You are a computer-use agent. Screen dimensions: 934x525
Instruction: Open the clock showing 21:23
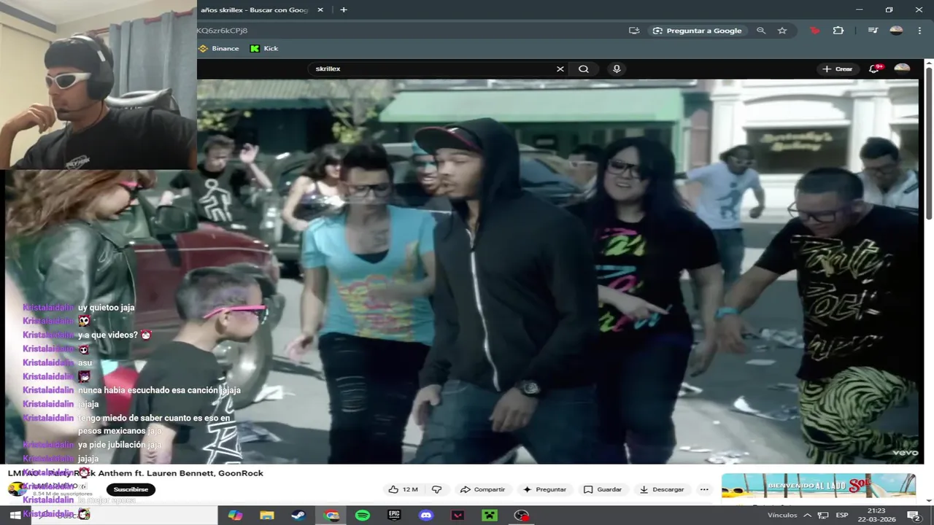pyautogui.click(x=877, y=515)
